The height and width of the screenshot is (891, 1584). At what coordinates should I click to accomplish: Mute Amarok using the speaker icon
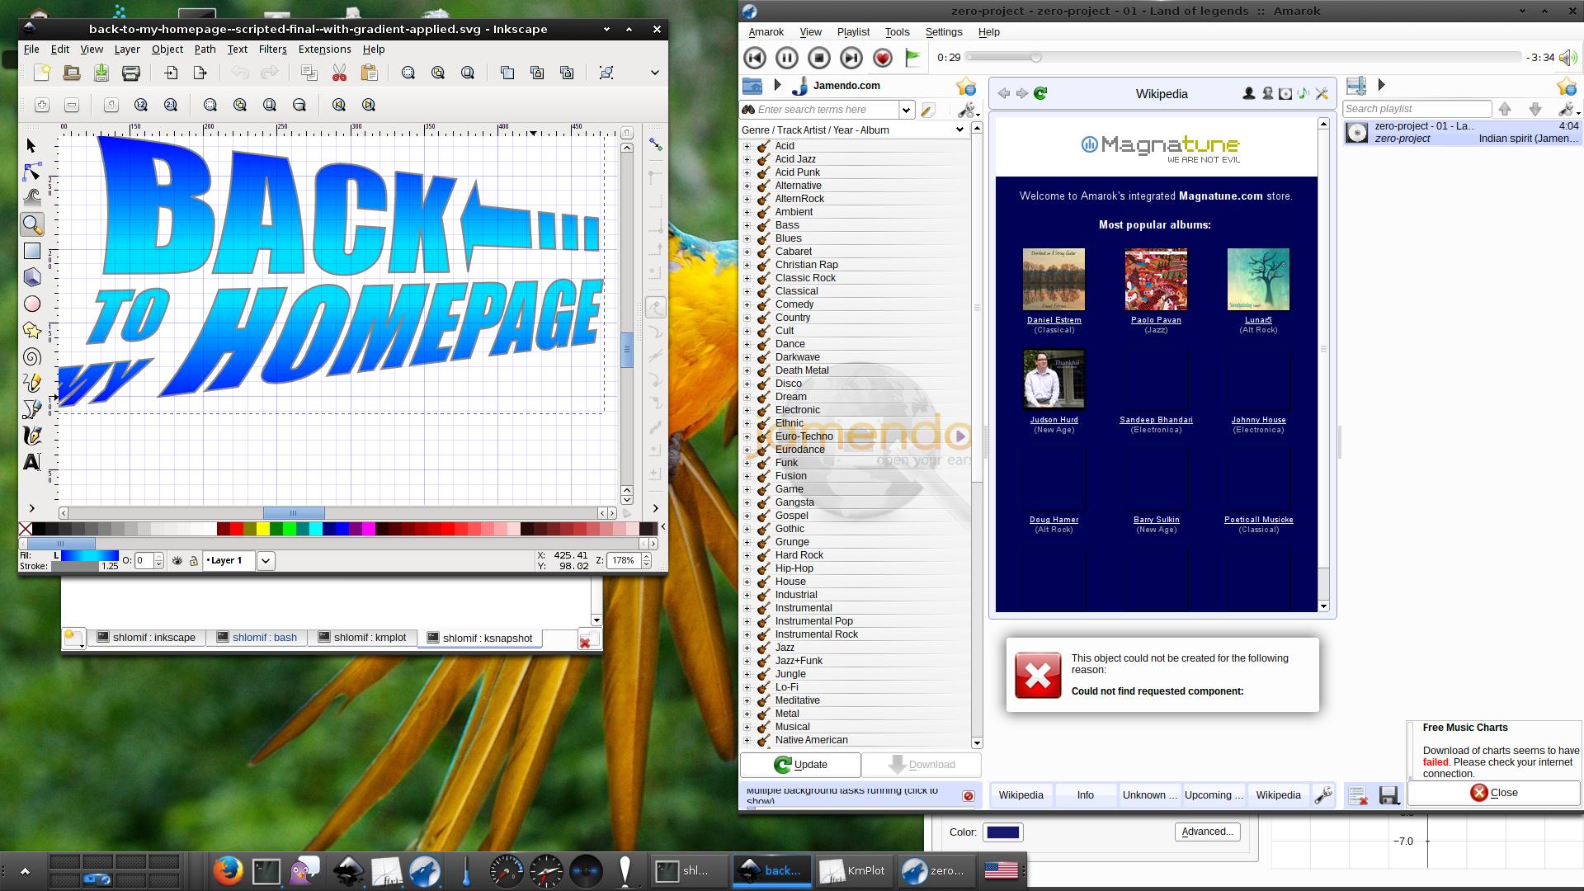(1567, 58)
